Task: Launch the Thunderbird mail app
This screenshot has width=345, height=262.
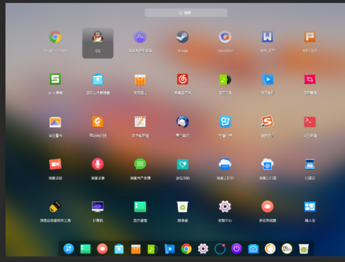Action: coord(182,122)
